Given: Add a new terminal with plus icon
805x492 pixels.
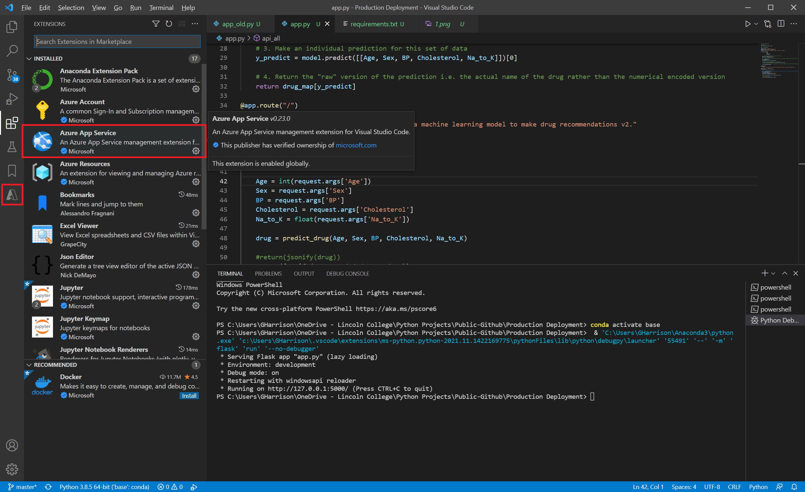Looking at the screenshot, I should point(765,273).
